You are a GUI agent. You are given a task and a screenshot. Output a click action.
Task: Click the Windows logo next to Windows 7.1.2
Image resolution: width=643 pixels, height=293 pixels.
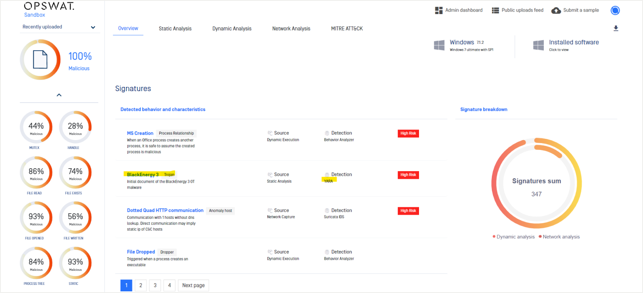click(439, 45)
